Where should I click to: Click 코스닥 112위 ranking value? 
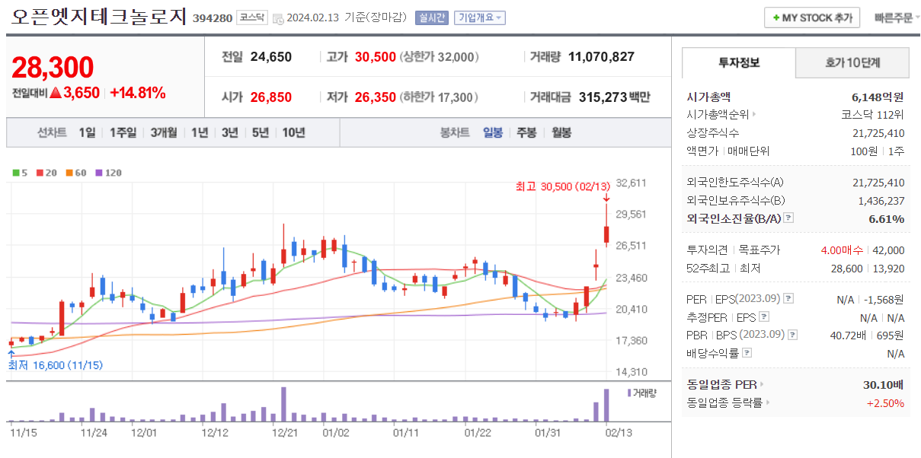[872, 115]
